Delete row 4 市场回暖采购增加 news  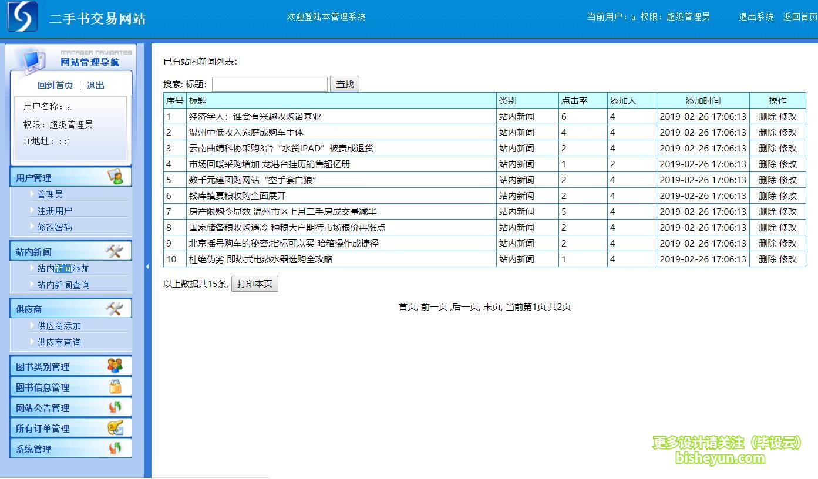pyautogui.click(x=767, y=164)
